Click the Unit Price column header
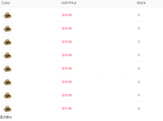Screen dimensions: 163x121 [x=69, y=3]
